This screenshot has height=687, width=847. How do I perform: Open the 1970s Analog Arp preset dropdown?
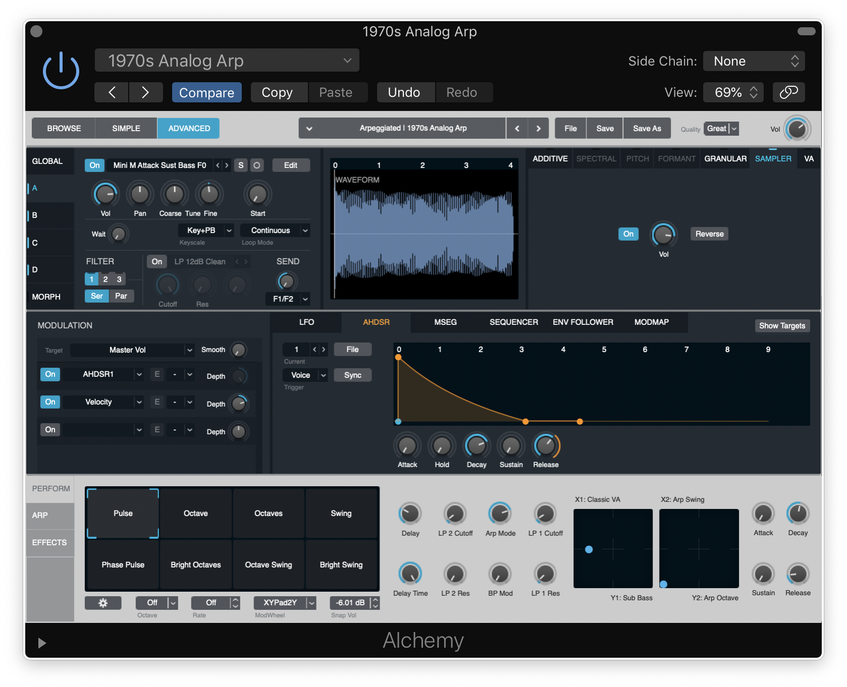227,61
